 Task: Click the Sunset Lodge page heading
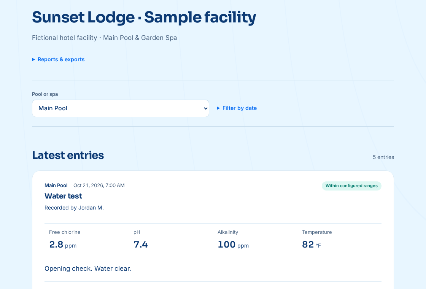tap(144, 17)
